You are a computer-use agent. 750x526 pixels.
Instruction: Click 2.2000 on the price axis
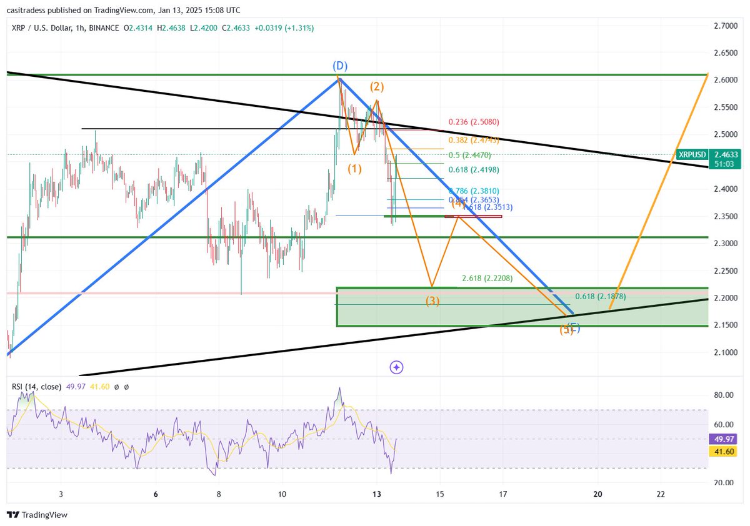725,298
